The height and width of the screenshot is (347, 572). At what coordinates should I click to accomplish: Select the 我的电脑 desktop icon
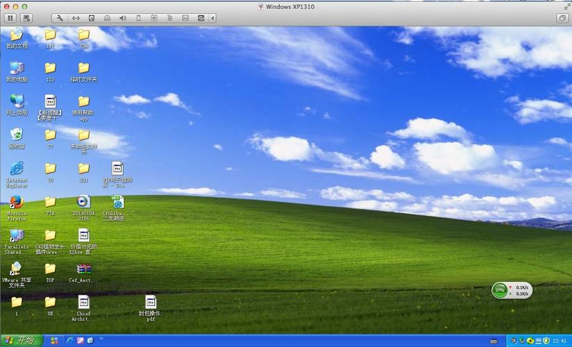pyautogui.click(x=17, y=71)
